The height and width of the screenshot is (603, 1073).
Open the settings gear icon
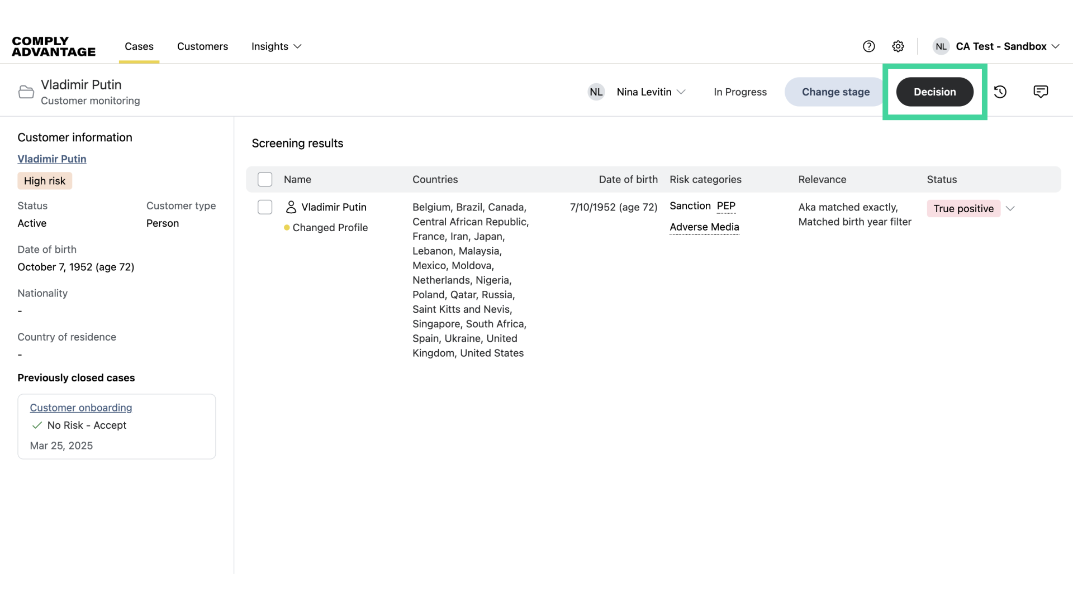point(898,46)
